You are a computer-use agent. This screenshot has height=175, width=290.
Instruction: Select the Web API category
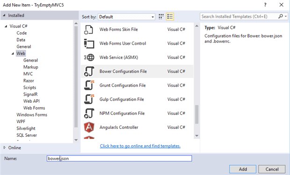(x=31, y=101)
